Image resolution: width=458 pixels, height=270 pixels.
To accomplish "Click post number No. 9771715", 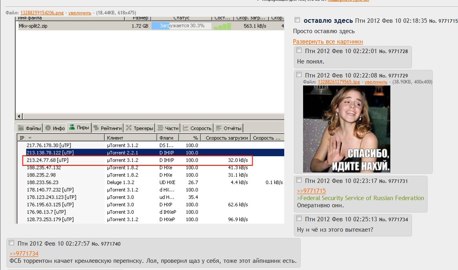I will (444, 21).
